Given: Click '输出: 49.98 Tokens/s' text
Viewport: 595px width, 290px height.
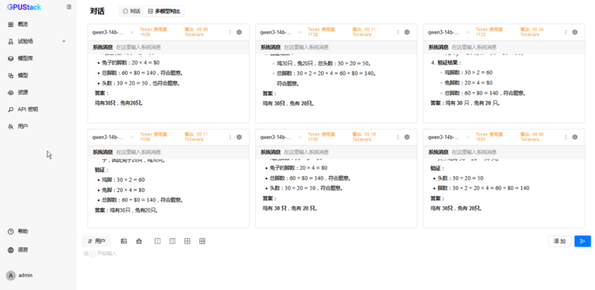Looking at the screenshot, I should 532,136.
